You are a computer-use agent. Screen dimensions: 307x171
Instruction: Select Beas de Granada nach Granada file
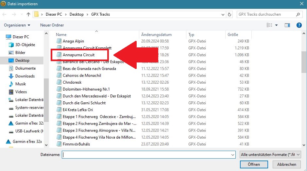89,69
